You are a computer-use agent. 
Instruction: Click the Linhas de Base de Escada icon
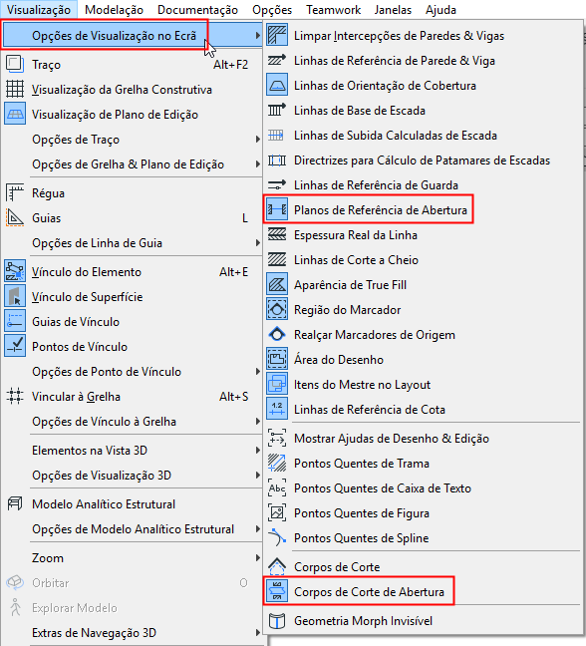click(277, 111)
